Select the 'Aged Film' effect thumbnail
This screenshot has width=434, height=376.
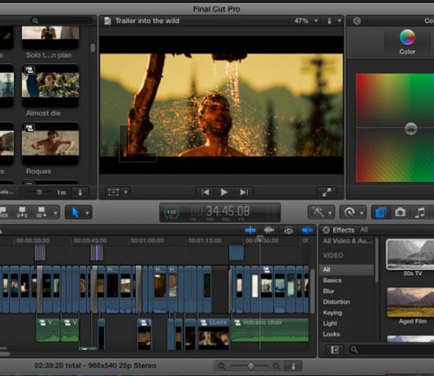tap(410, 302)
